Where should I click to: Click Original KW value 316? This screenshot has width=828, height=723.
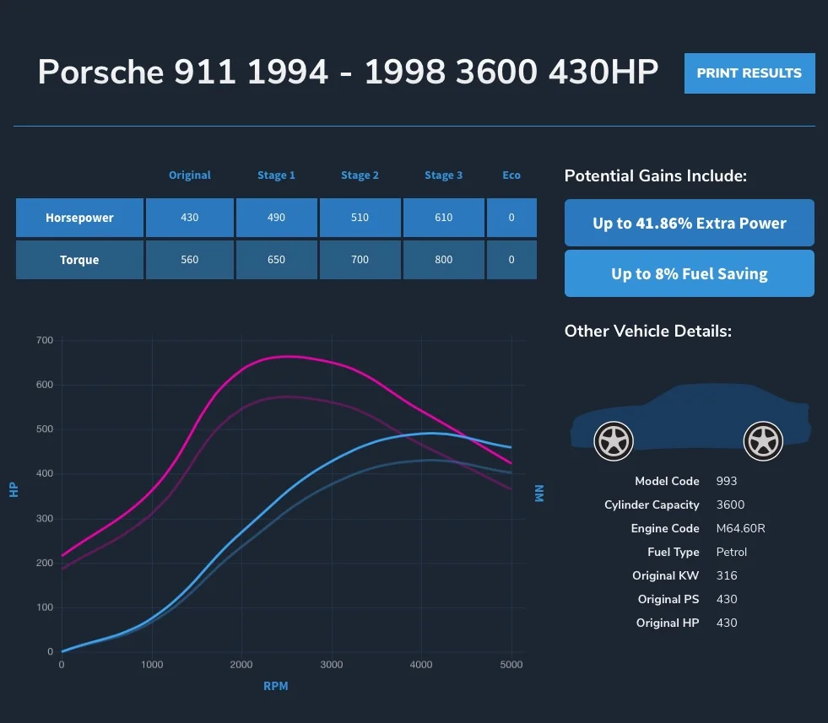[727, 575]
